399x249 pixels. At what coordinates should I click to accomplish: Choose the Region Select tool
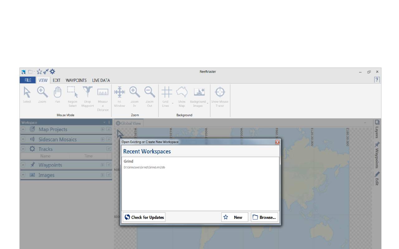tap(72, 92)
